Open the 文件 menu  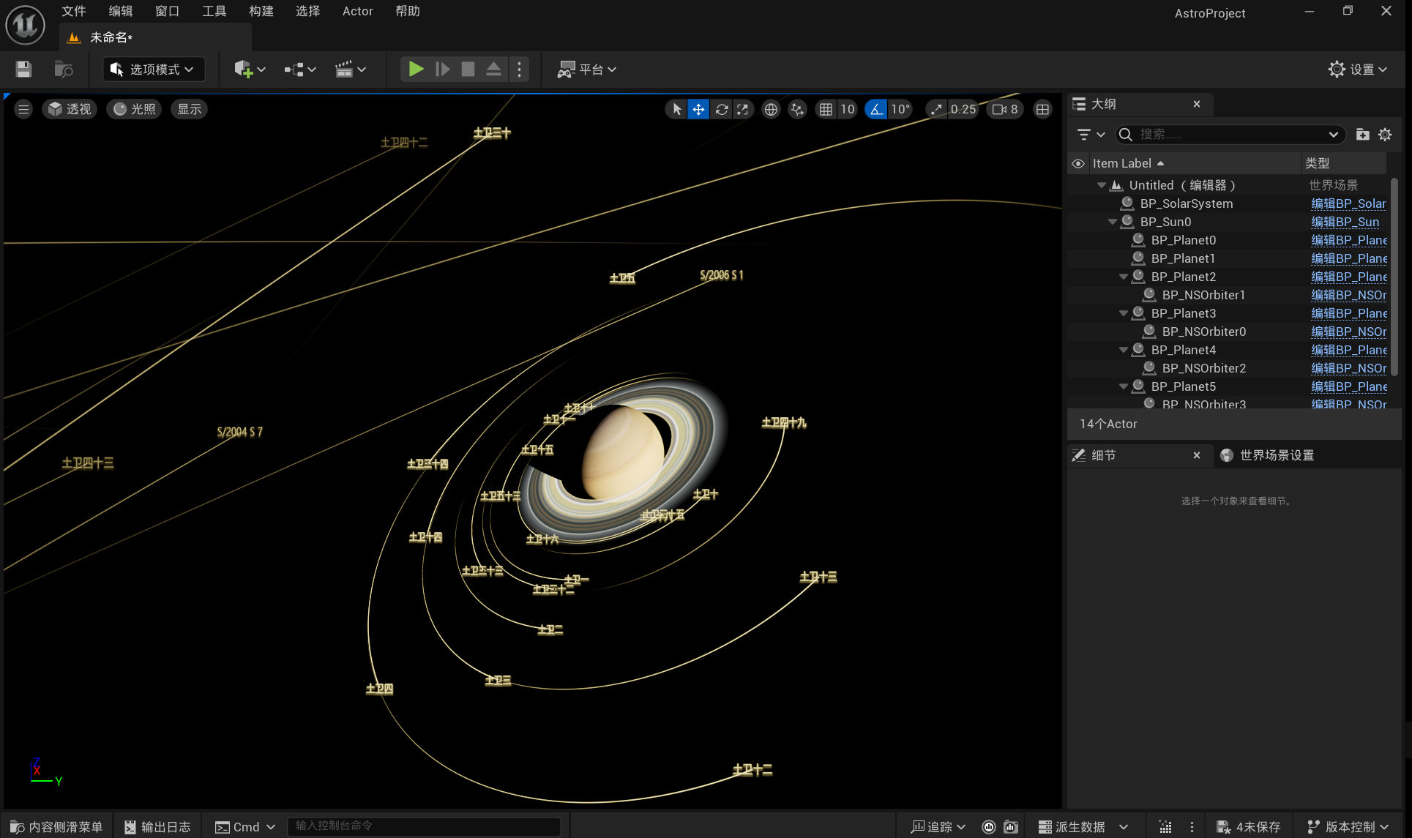pos(73,11)
